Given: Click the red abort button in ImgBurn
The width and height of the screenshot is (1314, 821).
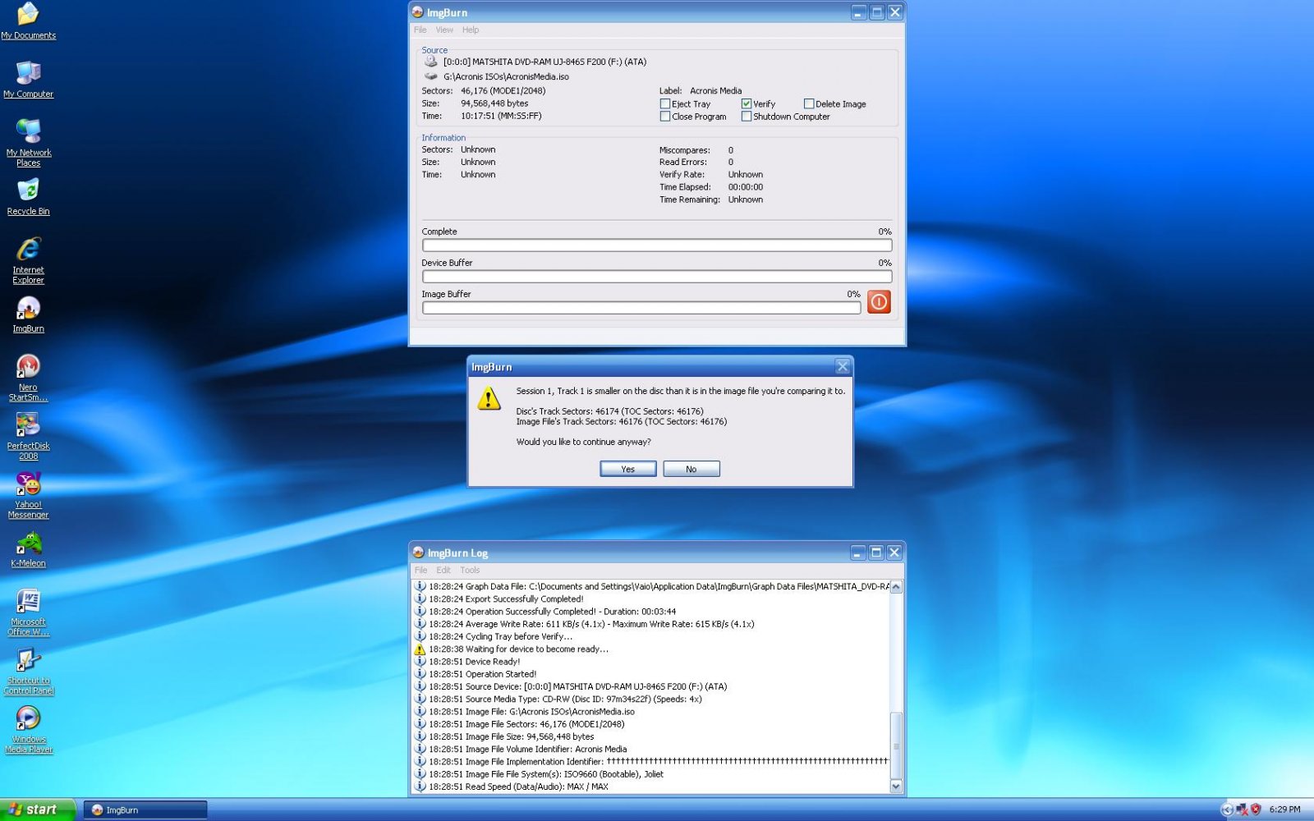Looking at the screenshot, I should pos(879,302).
